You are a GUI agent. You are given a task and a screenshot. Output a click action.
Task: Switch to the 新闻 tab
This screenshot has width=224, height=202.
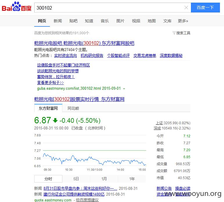(x=57, y=21)
